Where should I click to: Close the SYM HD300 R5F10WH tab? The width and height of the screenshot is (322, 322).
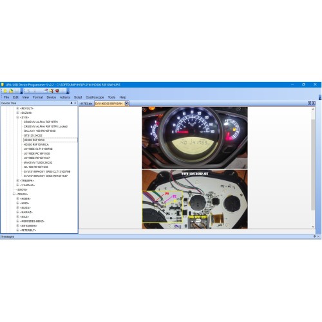point(127,104)
